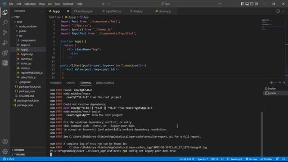Open the View menu
The width and height of the screenshot is (288, 162).
point(42,4)
